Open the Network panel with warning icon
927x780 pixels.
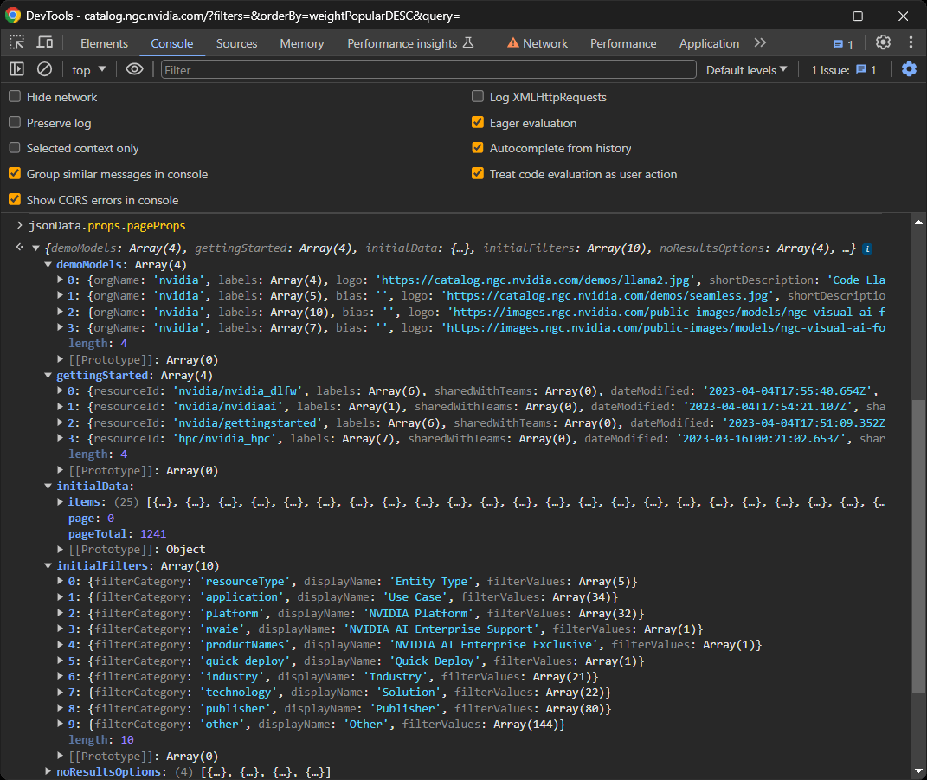pos(537,42)
